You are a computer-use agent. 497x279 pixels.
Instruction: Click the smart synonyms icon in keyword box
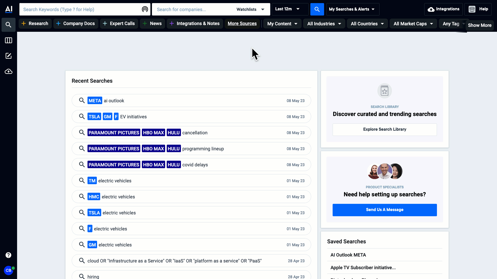145,9
